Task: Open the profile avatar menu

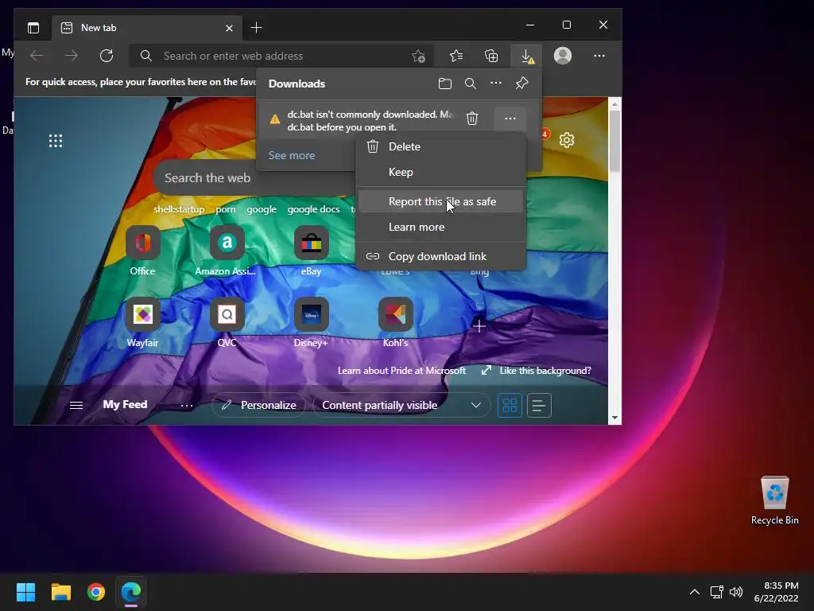Action: [563, 56]
